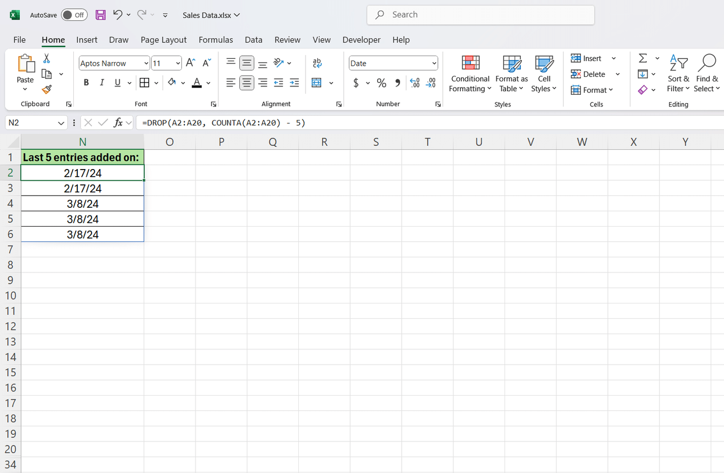Click the Decrease Decimal icon
The height and width of the screenshot is (473, 724).
pyautogui.click(x=431, y=82)
